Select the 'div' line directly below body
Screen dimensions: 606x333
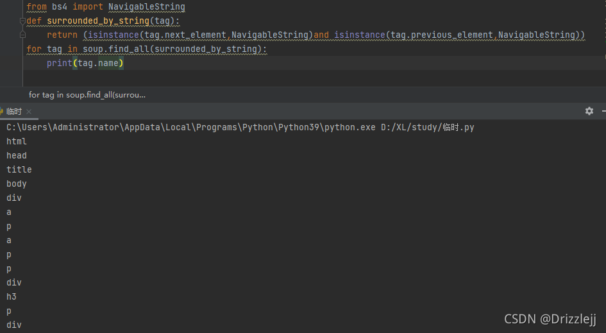[14, 198]
